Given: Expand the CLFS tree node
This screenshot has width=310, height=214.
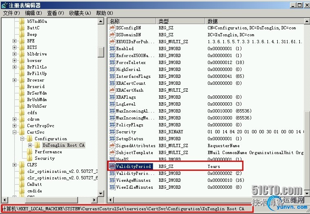Looking at the screenshot, I should point(14,165).
